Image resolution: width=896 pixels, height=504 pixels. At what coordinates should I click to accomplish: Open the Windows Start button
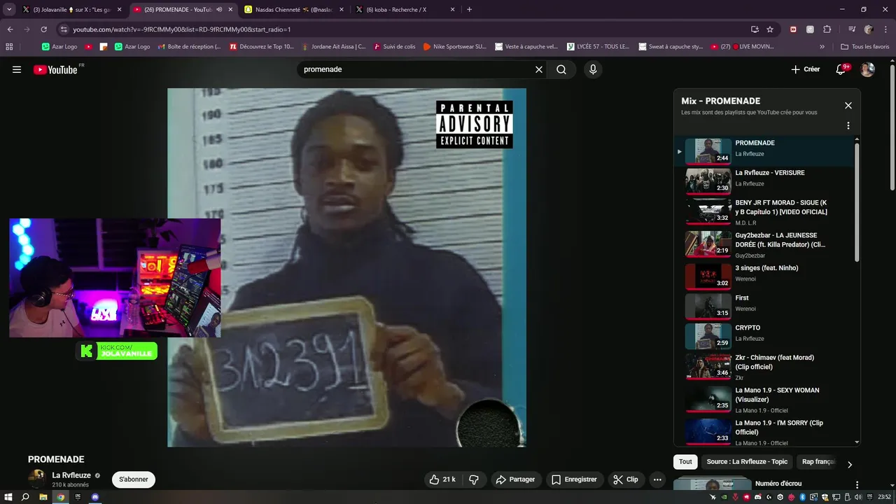(x=8, y=497)
